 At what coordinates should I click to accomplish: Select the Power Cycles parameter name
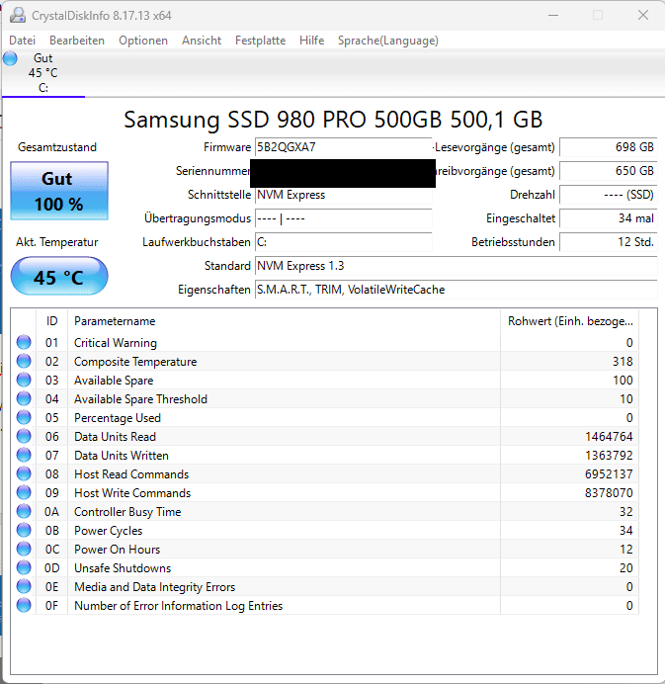(x=108, y=531)
